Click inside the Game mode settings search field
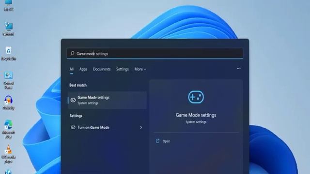Screen dimensions: 310x174 coord(155,54)
